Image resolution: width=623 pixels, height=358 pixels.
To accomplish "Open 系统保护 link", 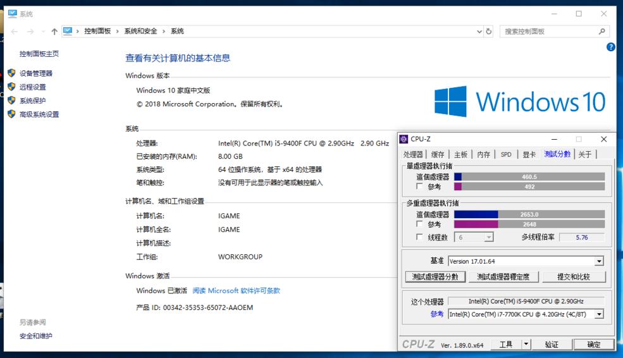I will click(33, 101).
